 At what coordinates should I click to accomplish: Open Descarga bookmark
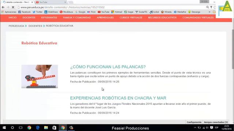point(194,12)
